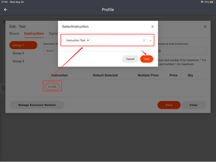Tap the back arrow in the header
This screenshot has height=162, width=216.
click(6, 10)
